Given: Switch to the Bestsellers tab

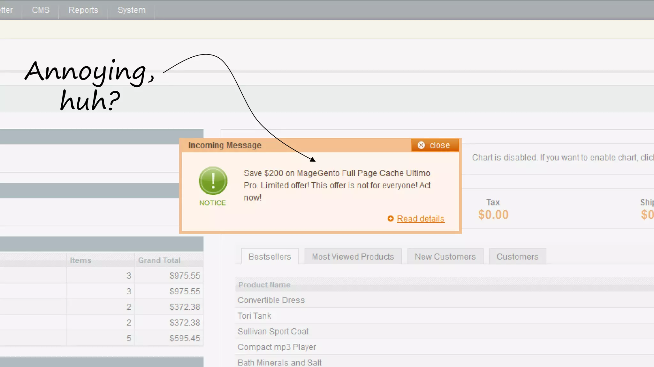Looking at the screenshot, I should click(270, 256).
